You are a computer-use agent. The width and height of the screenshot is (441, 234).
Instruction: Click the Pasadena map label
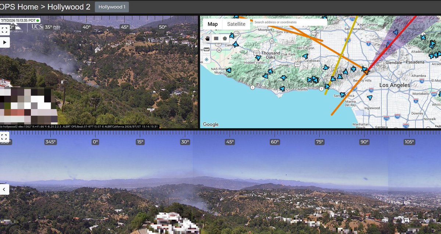click(x=415, y=63)
